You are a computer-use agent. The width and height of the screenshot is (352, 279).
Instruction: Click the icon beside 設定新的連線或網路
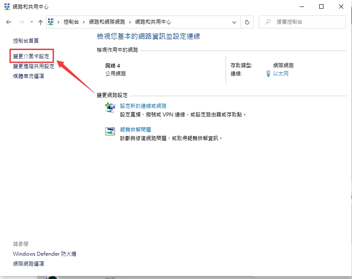pyautogui.click(x=110, y=108)
